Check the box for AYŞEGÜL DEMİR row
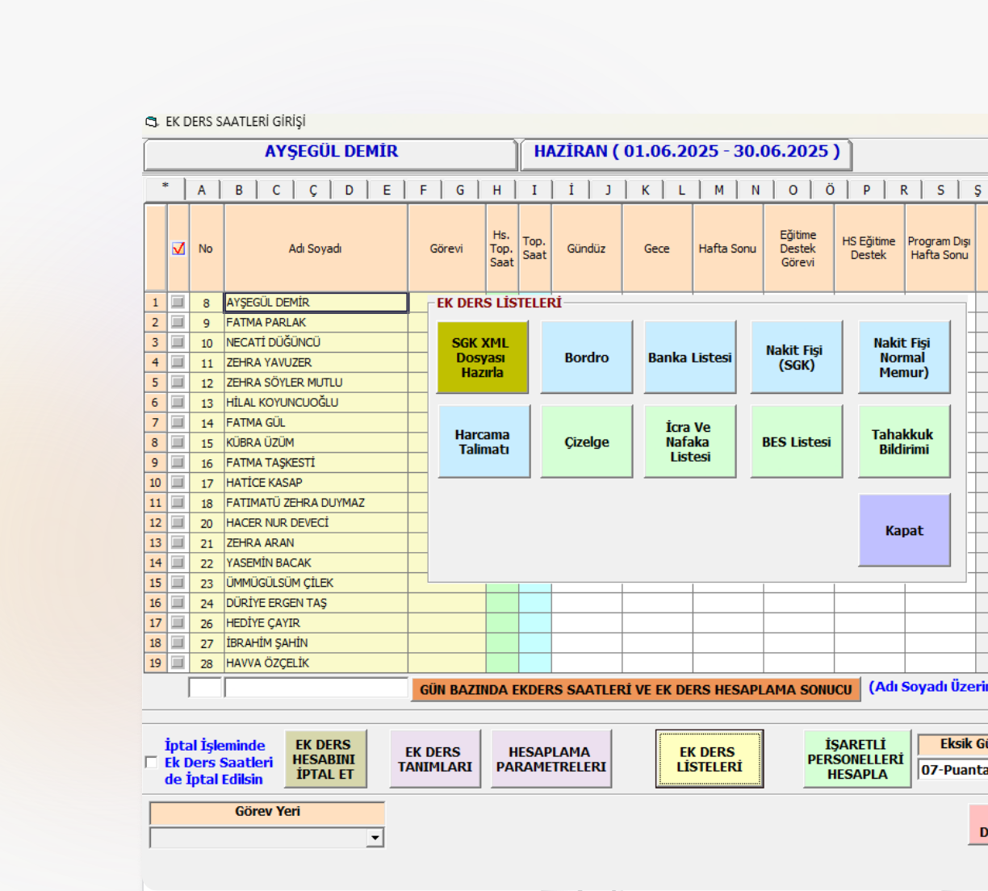The width and height of the screenshot is (988, 891). pos(178,302)
